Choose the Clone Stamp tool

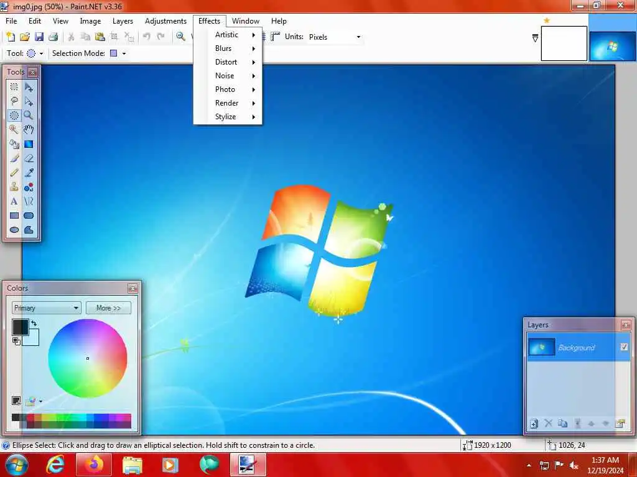click(x=14, y=186)
